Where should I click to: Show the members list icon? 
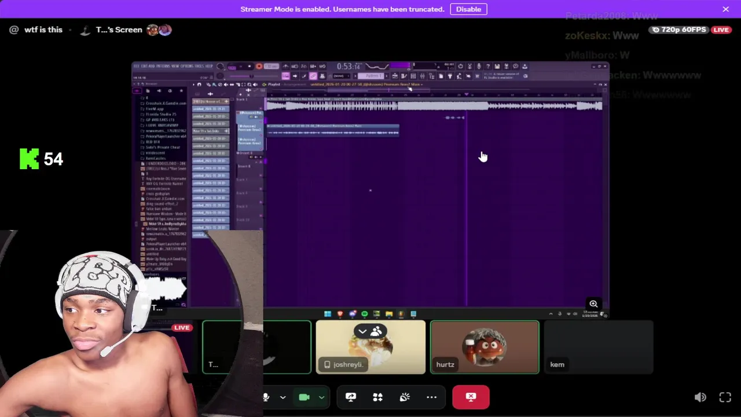tap(377, 331)
